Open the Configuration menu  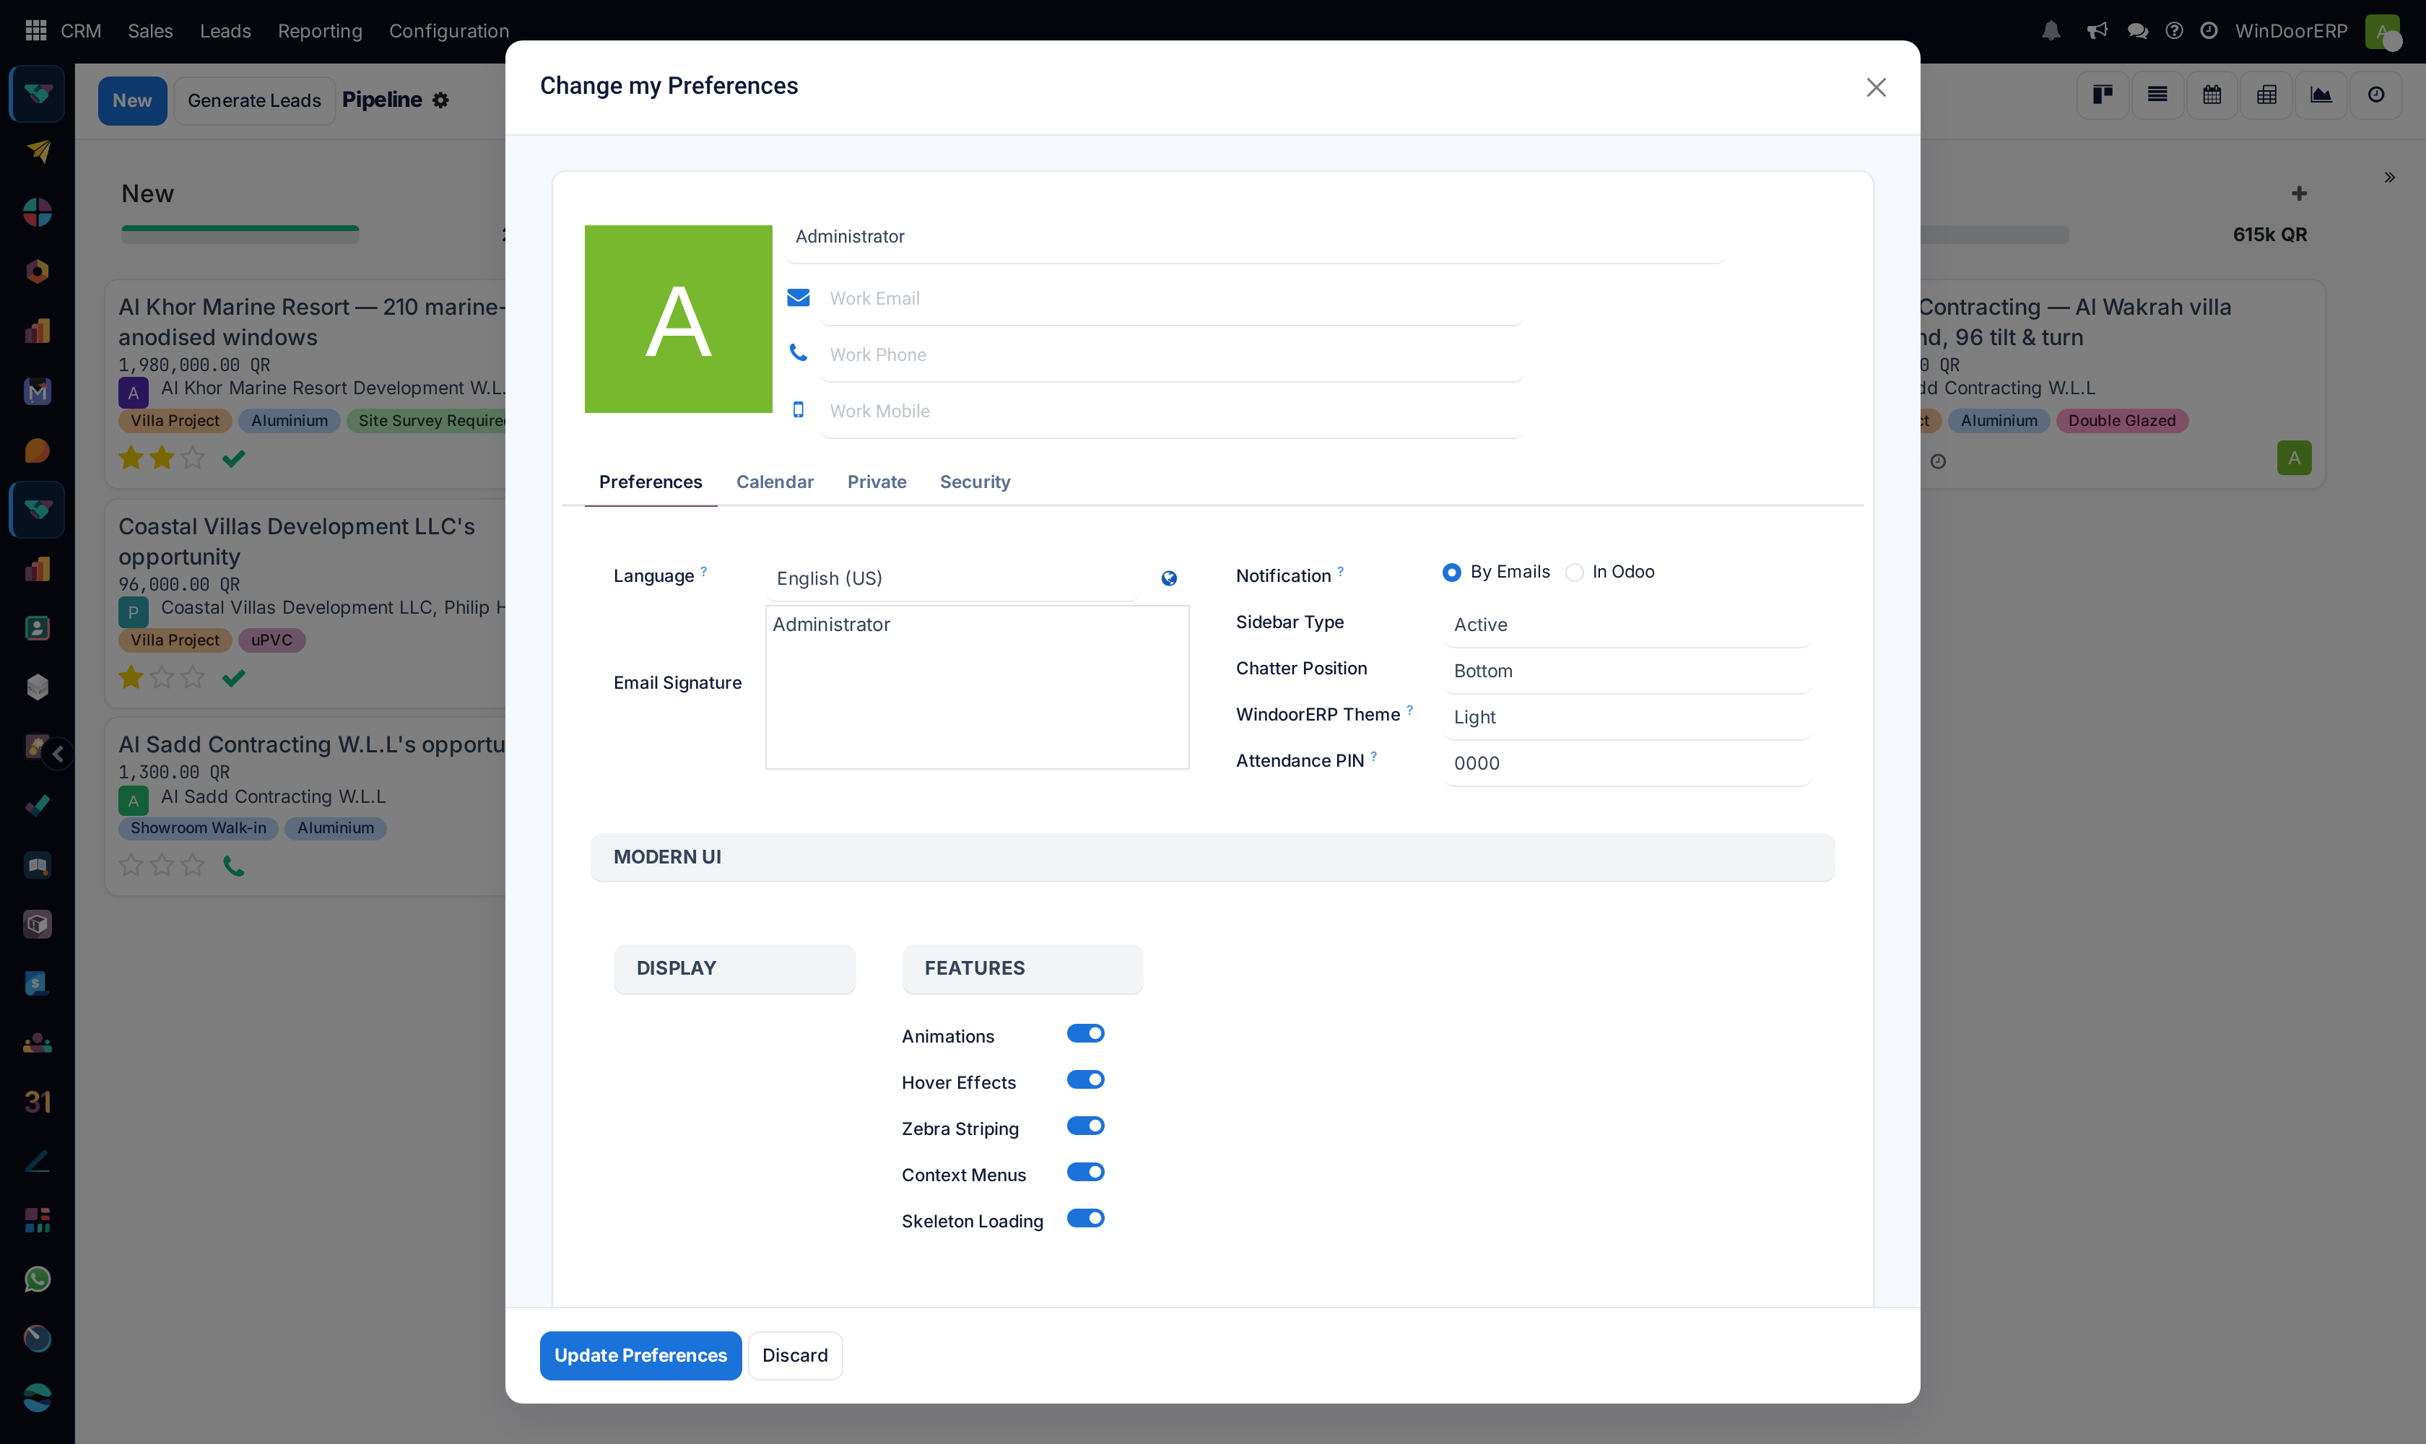click(448, 31)
